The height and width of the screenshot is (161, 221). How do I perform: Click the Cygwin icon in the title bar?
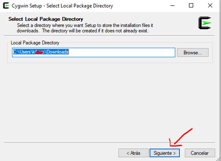tap(5, 6)
